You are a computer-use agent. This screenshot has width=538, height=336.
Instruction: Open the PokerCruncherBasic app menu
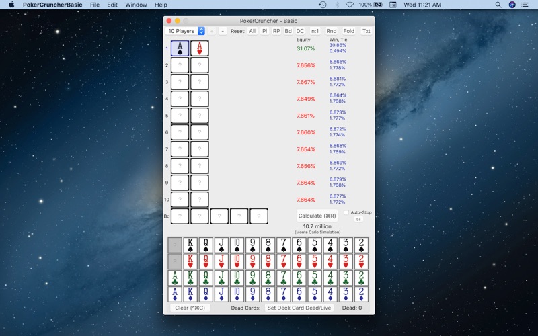(x=52, y=5)
